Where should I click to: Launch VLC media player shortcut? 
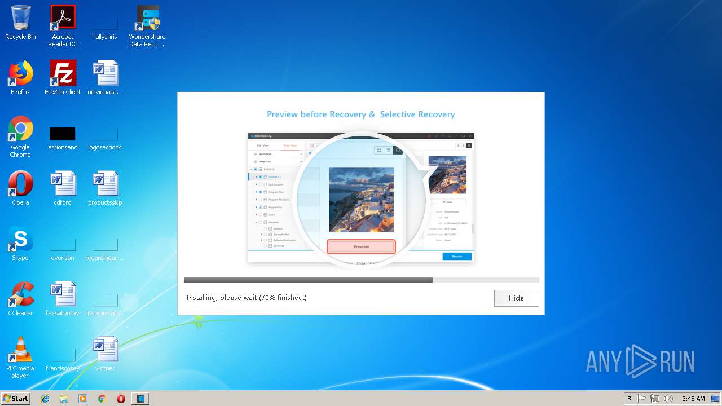tap(20, 358)
